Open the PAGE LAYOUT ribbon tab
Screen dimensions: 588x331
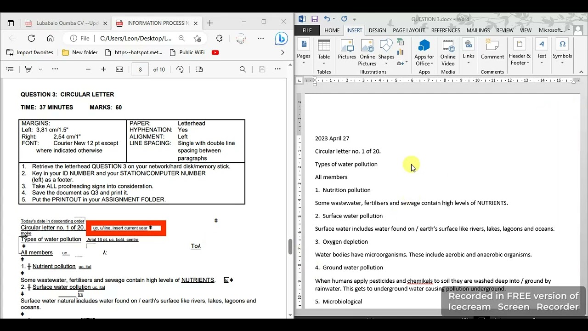(409, 30)
